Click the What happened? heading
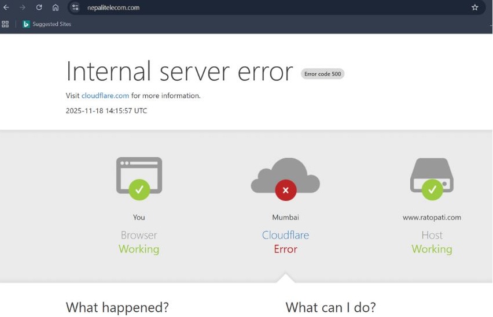 117,307
